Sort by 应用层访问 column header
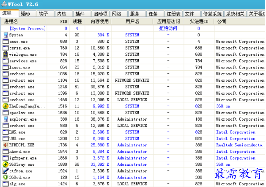Viewport: 266px width, 187px height. (x=168, y=22)
